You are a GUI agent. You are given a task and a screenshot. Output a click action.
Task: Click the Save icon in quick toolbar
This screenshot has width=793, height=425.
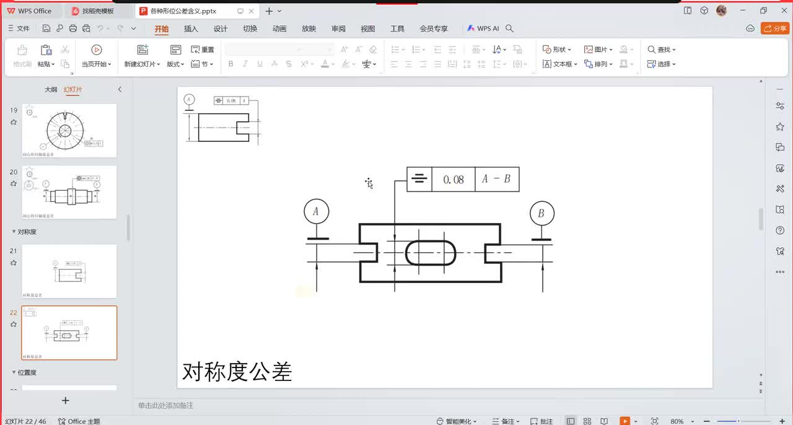click(46, 28)
